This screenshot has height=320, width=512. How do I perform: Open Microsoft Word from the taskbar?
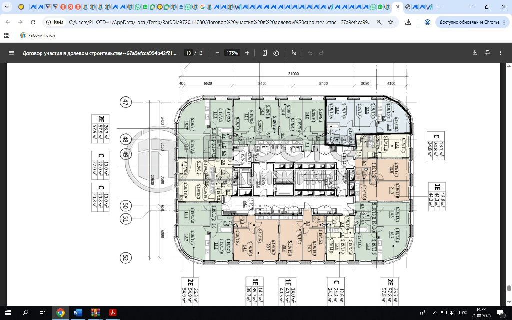[78, 313]
